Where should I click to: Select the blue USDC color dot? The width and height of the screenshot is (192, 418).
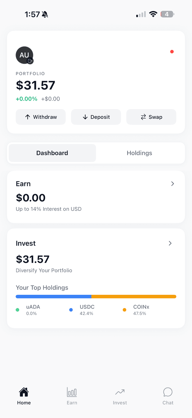[71, 310]
